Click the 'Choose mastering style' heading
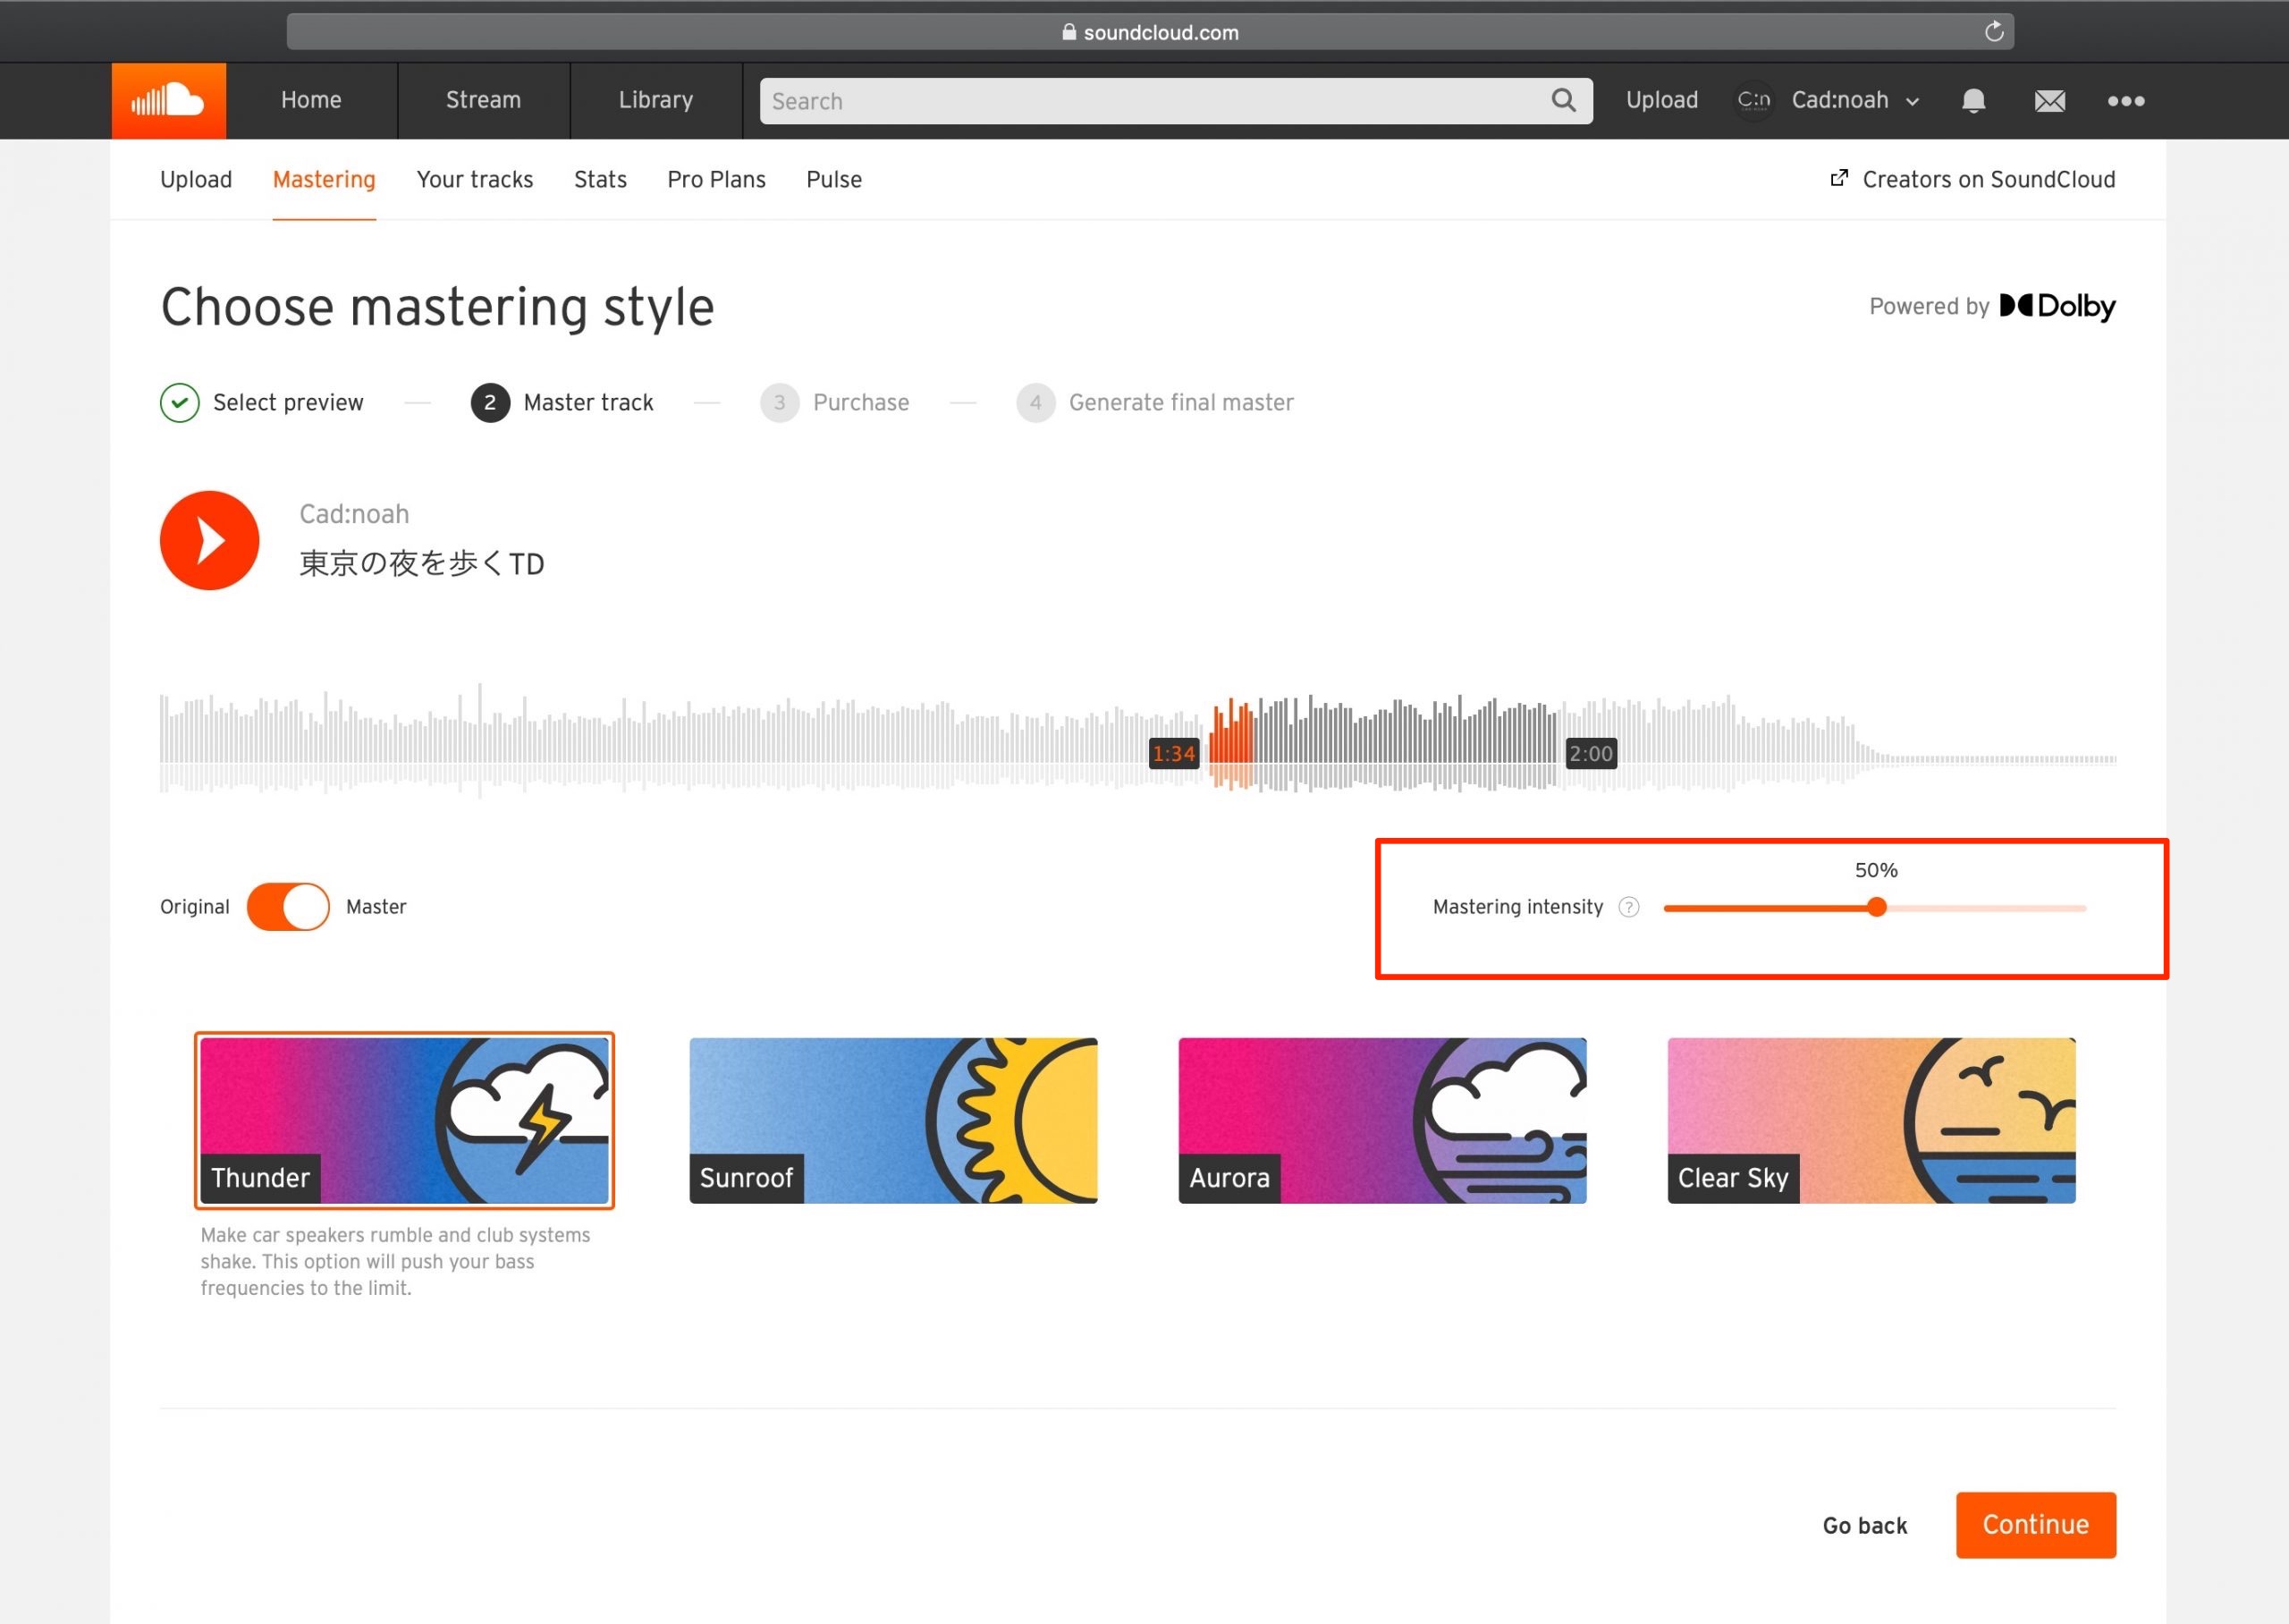2289x1624 pixels. coord(438,306)
